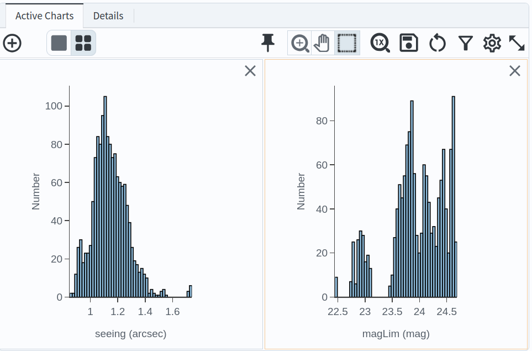Switch to grid chart layout
Screen dimensions: 532x351
point(82,43)
